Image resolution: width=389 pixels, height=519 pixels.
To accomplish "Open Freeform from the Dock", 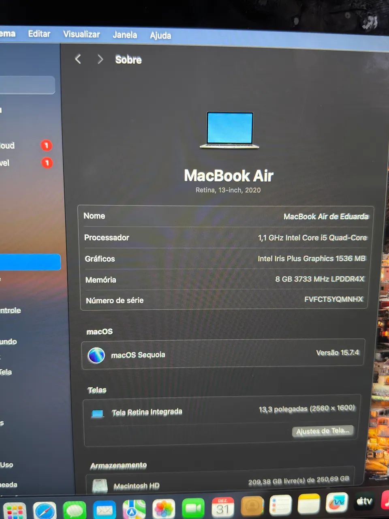I will (337, 503).
